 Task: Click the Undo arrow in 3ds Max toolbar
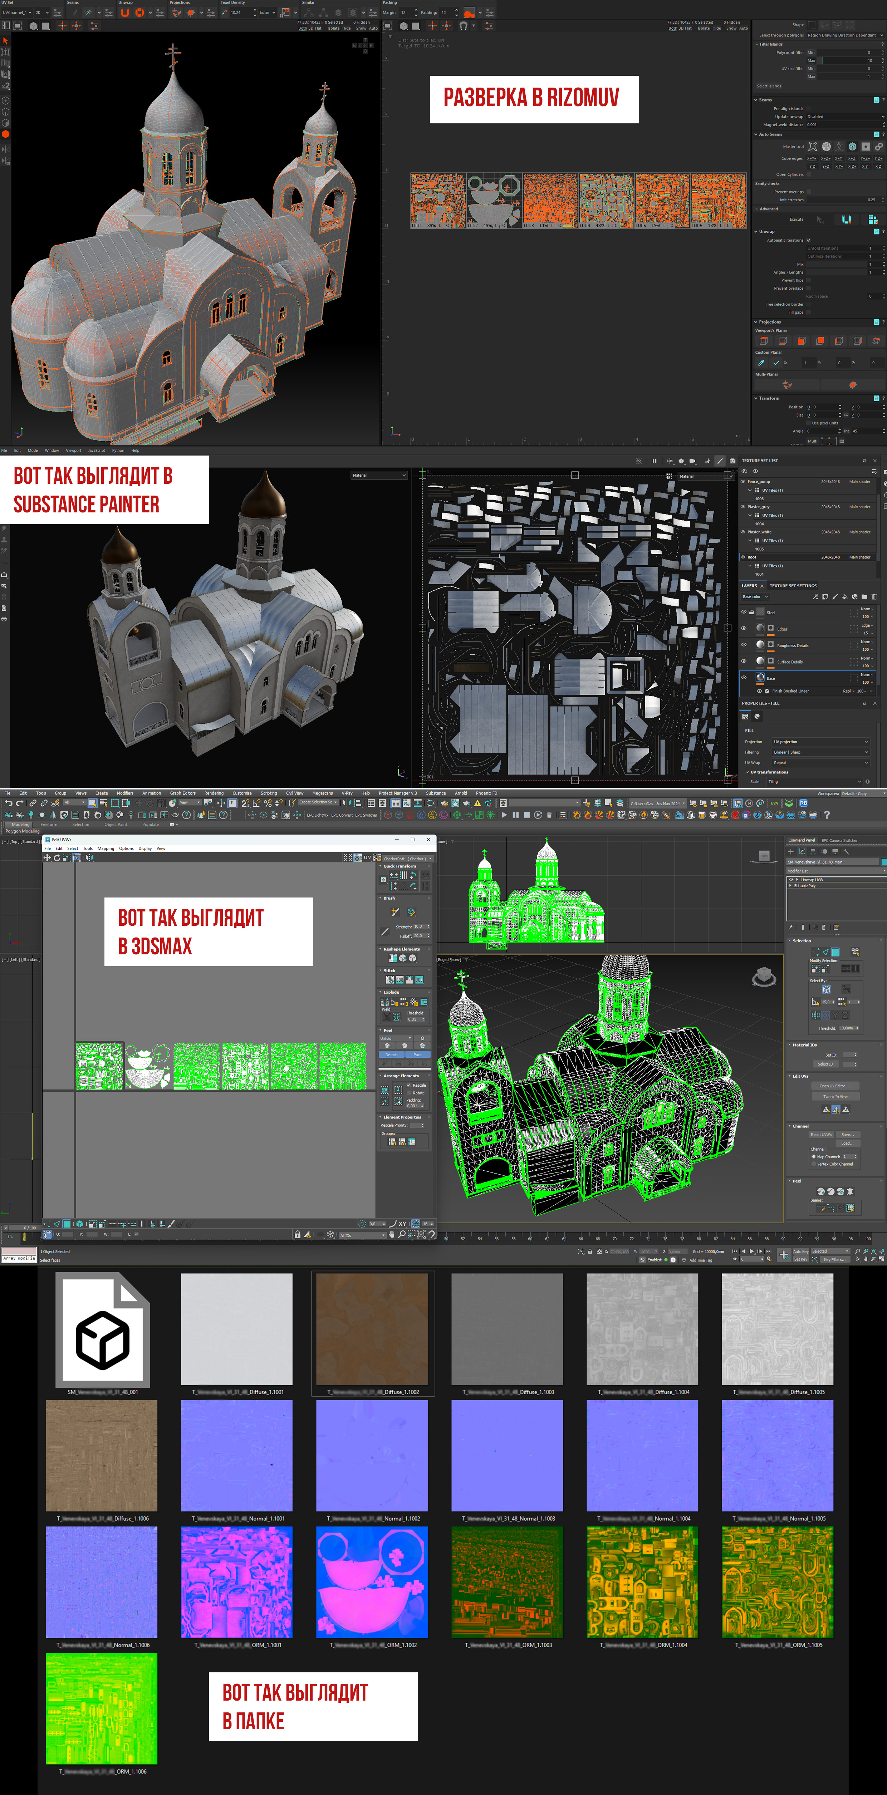[x=8, y=803]
